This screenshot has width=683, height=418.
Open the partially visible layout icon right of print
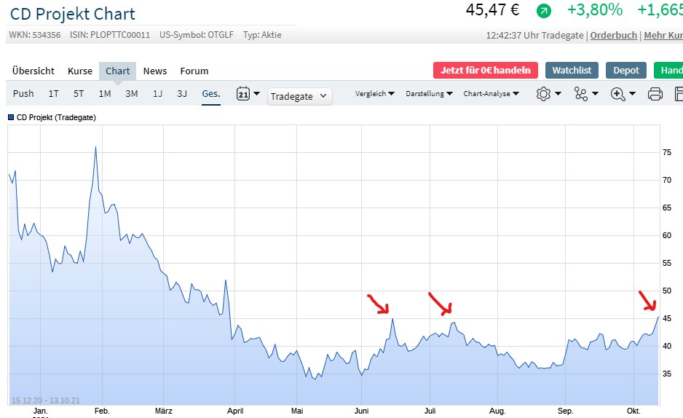tap(679, 94)
